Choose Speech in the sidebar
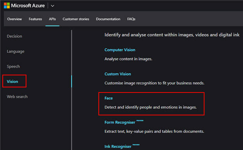 [x=13, y=66]
